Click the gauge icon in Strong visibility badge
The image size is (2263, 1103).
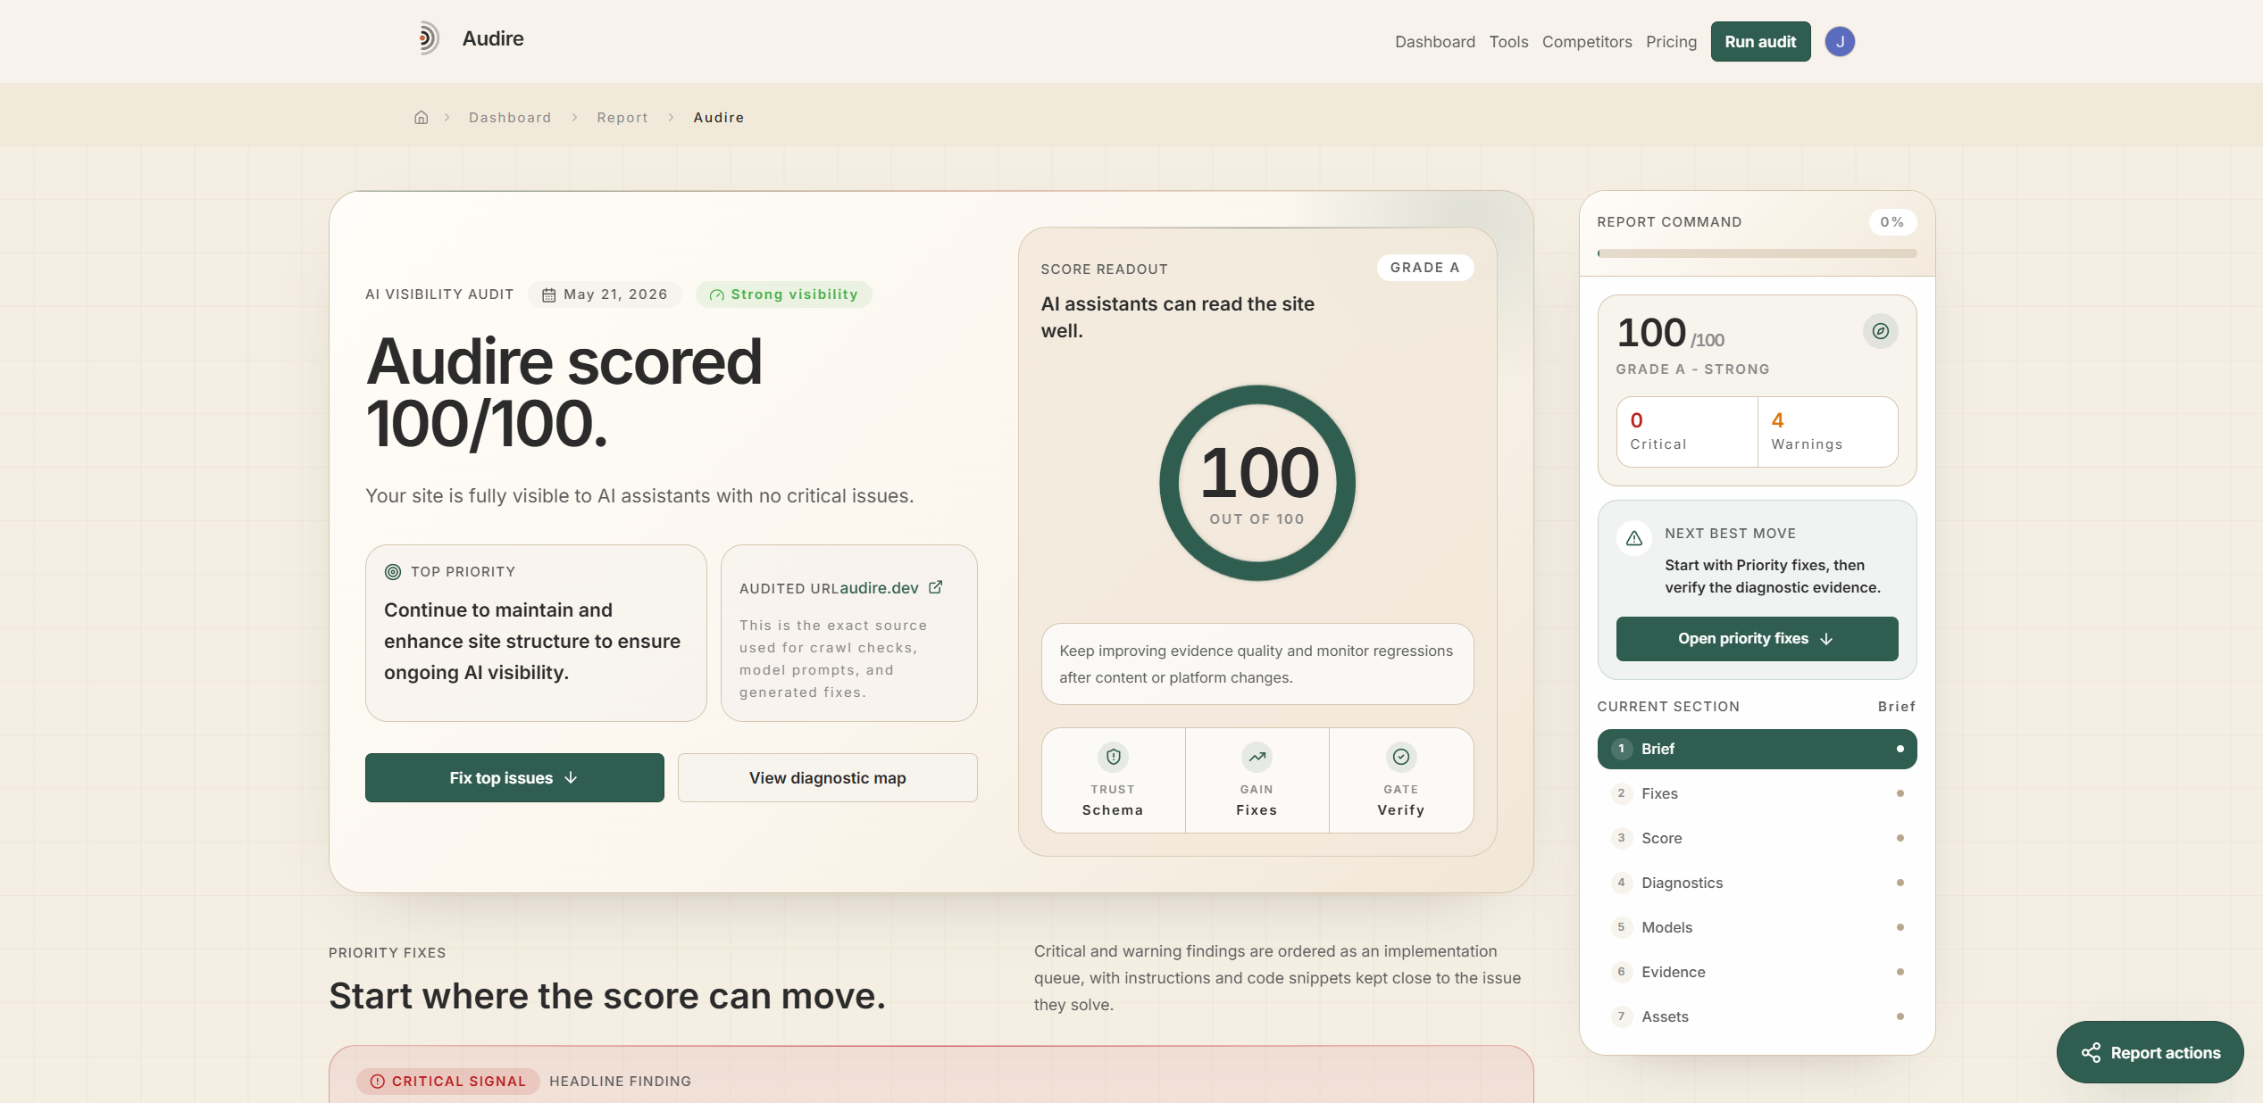[716, 295]
